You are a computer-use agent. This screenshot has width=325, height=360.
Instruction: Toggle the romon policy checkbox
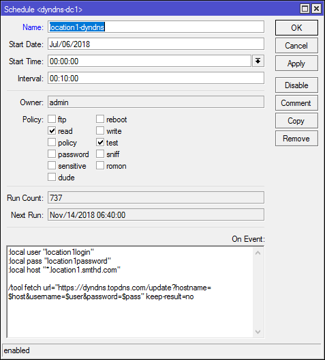point(100,165)
